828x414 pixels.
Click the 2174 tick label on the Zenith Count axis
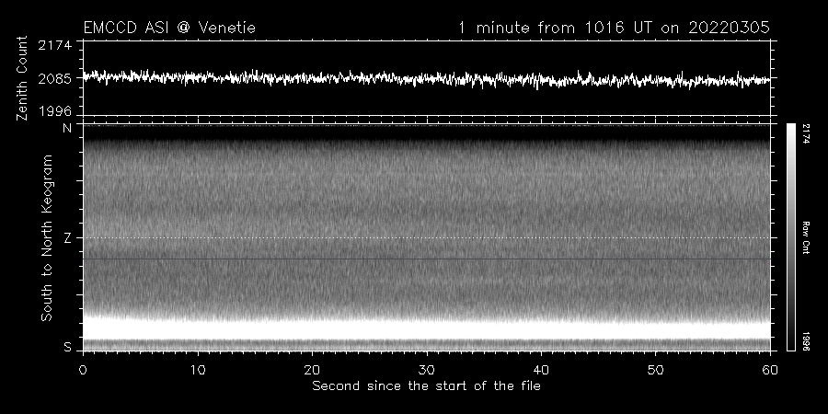(54, 45)
